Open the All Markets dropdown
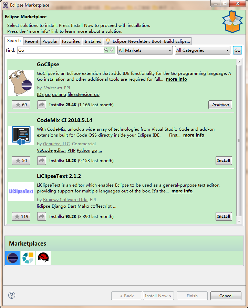 145,50
